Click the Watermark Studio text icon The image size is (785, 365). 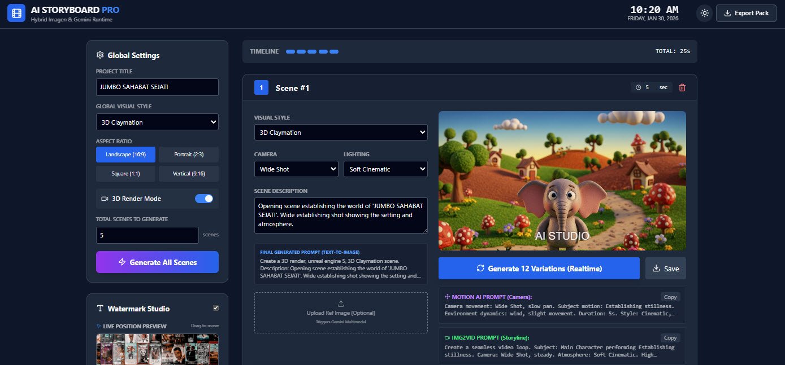(x=100, y=309)
